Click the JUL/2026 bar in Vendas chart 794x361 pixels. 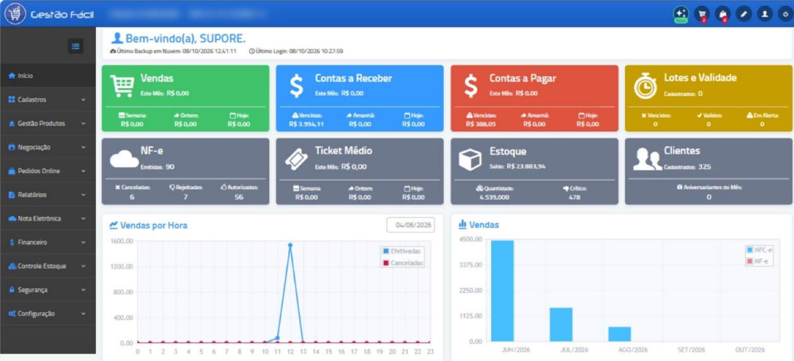(561, 325)
